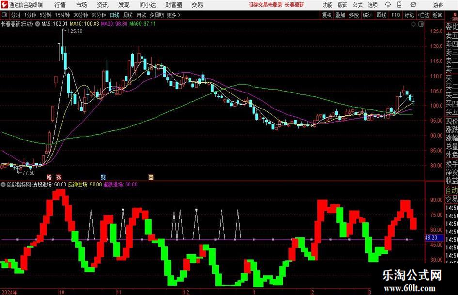This screenshot has width=458, height=295.
Task: Click the 超跌进场: 50.00 indicator label
Action: 121,185
